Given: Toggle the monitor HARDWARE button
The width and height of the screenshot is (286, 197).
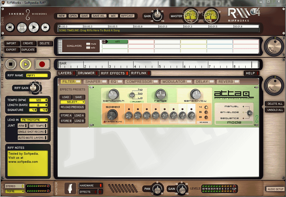Looking at the screenshot, I should [x=91, y=185].
